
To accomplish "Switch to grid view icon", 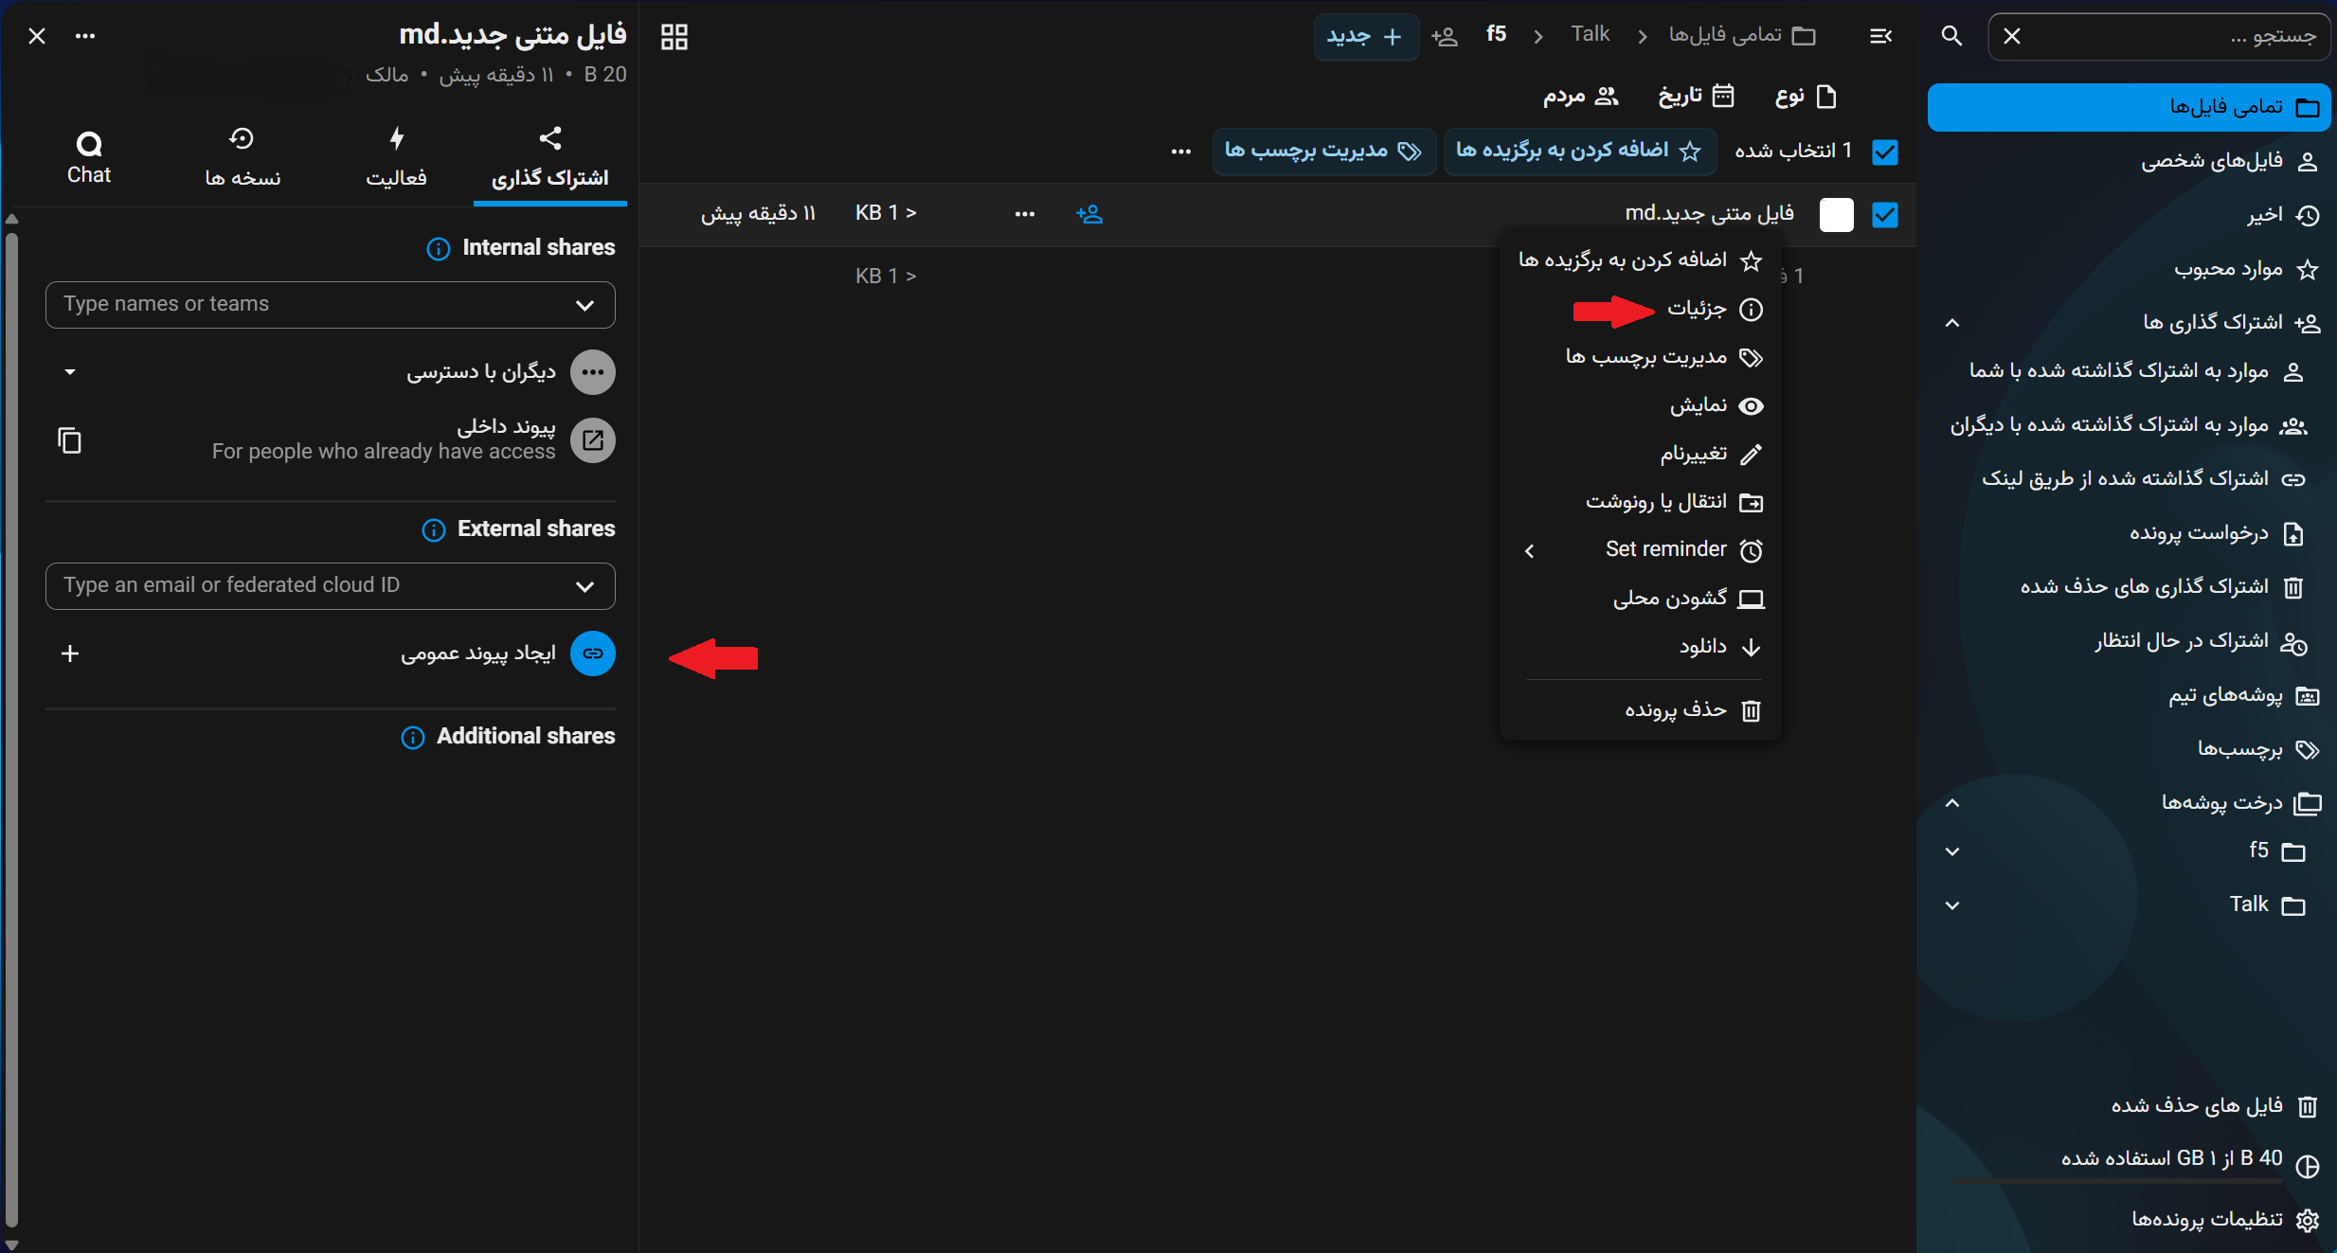I will coord(674,37).
